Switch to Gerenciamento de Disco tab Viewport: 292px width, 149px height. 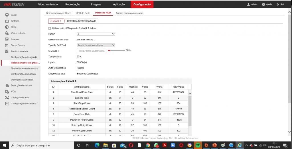(58, 13)
